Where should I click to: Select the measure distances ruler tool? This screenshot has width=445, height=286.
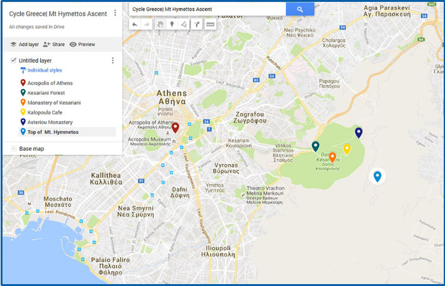(x=210, y=25)
